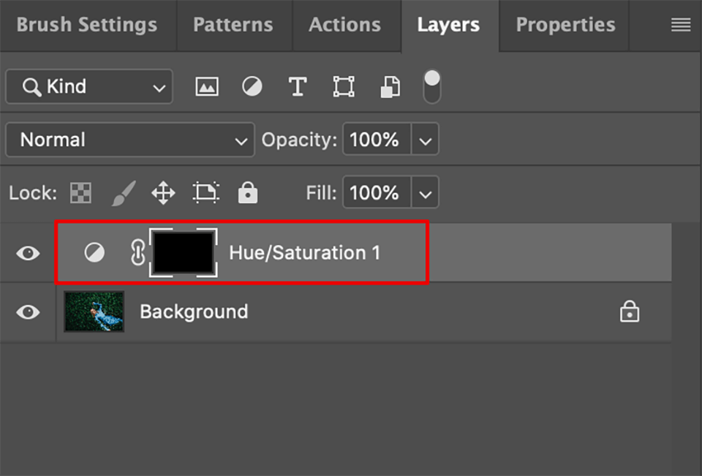Image resolution: width=702 pixels, height=476 pixels.
Task: Click the lock all padlock icon
Action: coord(248,192)
